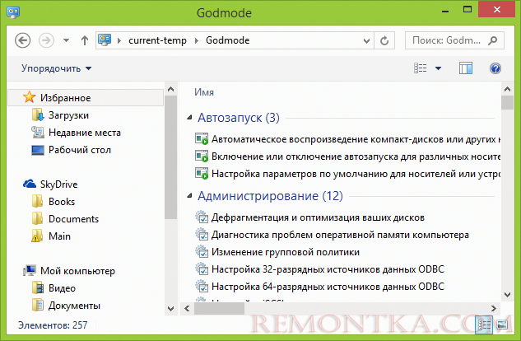This screenshot has width=521, height=341.
Task: Open the Documents folder under SkyDrive
Action: tap(73, 219)
